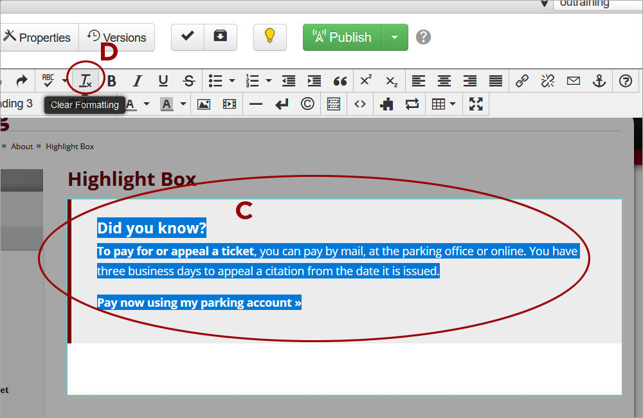Open the Versions tab
Image resolution: width=643 pixels, height=418 pixels.
(x=117, y=37)
